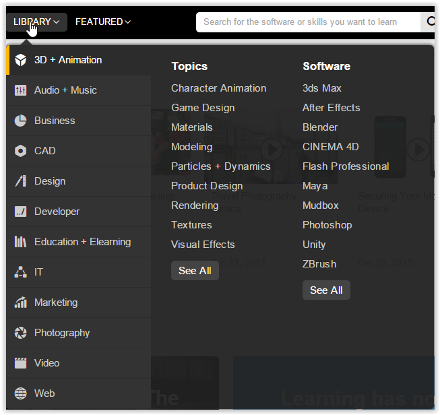Open ZBrush software link
Viewport: 440px width, 415px height.
(x=319, y=264)
